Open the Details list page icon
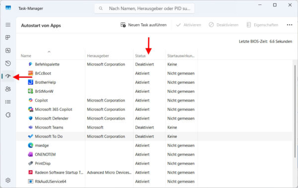The width and height of the screenshot is (298, 188). pos(8,102)
